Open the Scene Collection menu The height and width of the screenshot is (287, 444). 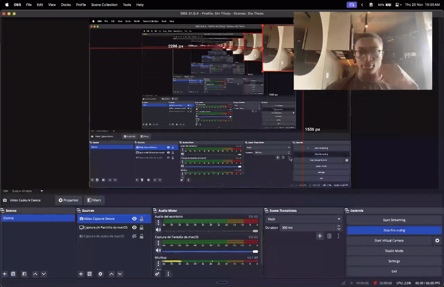[x=104, y=5]
